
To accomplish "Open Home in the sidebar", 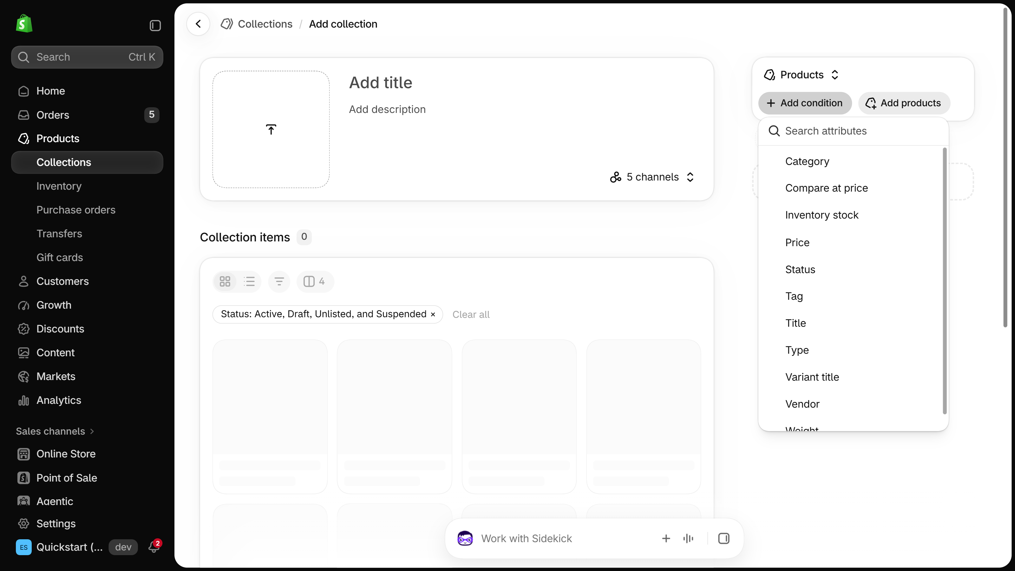I will (87, 91).
